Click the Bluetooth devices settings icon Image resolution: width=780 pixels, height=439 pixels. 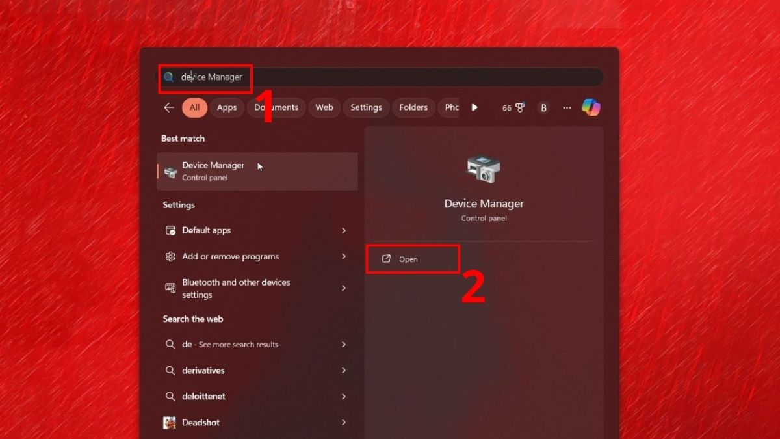click(x=170, y=287)
